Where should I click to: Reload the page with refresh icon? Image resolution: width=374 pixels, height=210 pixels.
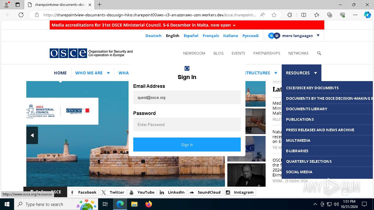tap(21, 15)
